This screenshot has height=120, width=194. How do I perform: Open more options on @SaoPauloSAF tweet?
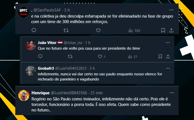click(x=171, y=10)
